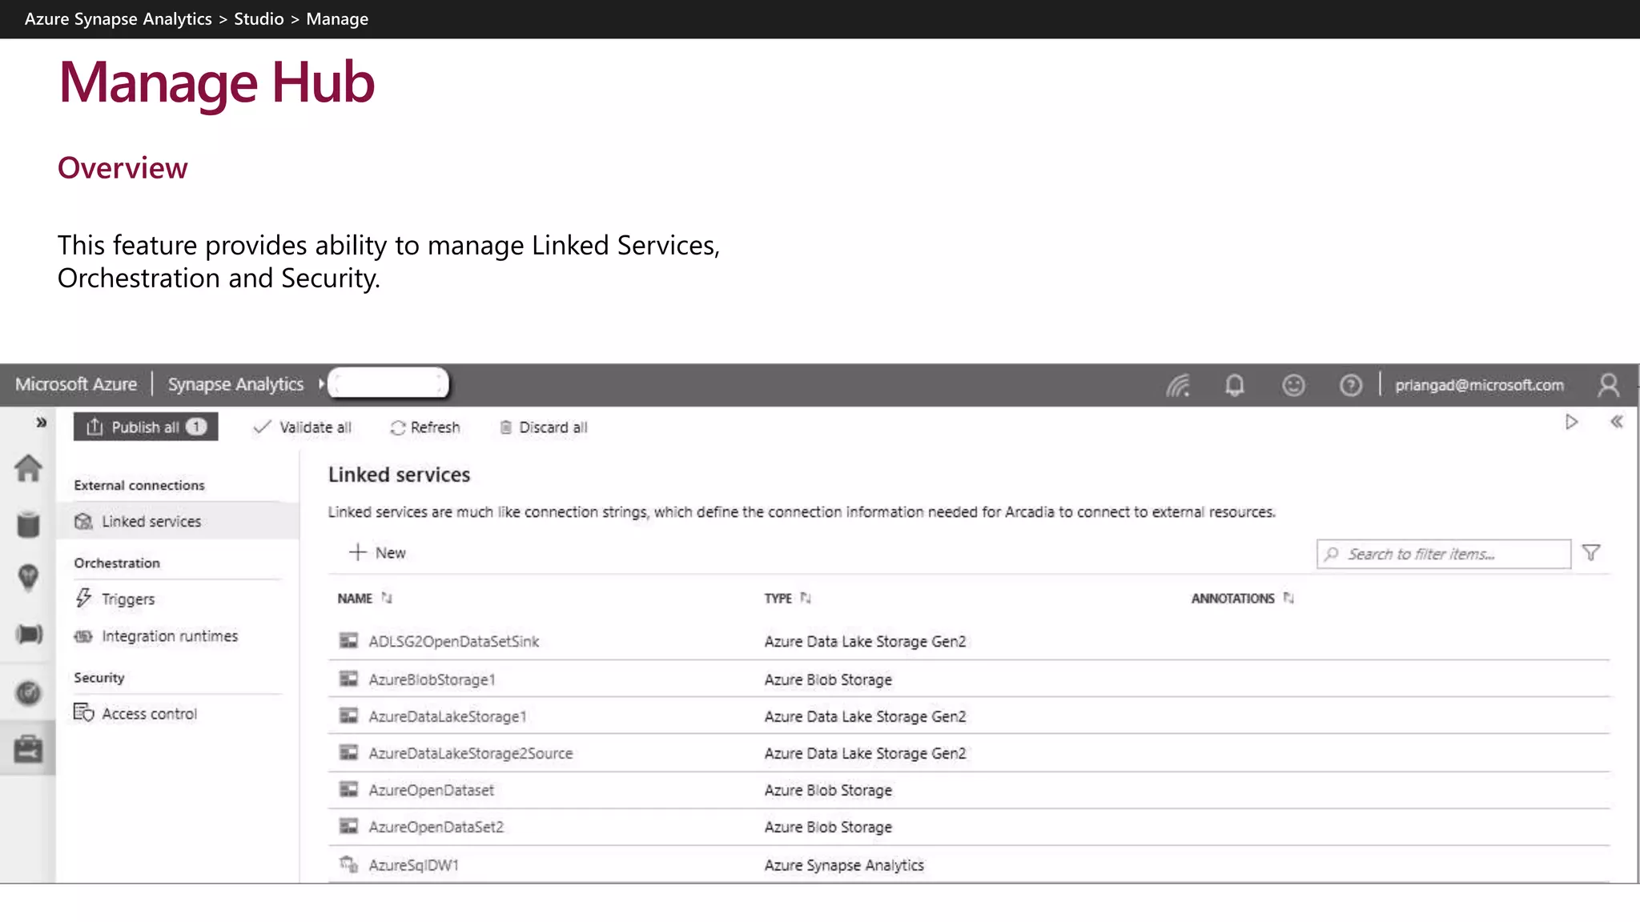Click the icon beside AzureOpenDataset

coord(348,789)
